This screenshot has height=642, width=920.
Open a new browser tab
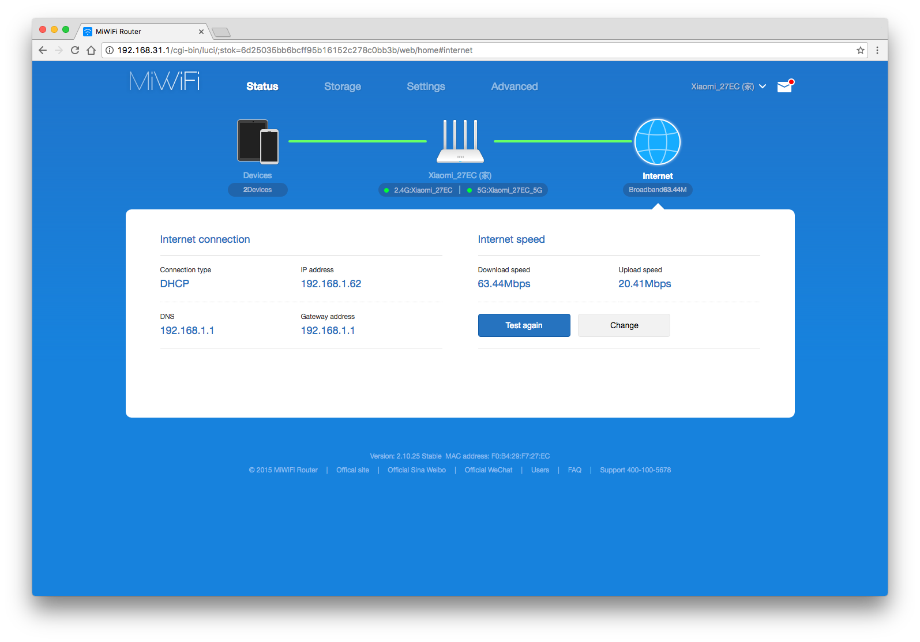tap(221, 32)
